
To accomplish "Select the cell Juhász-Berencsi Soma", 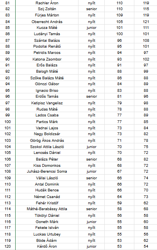I will pyautogui.click(x=47, y=171).
